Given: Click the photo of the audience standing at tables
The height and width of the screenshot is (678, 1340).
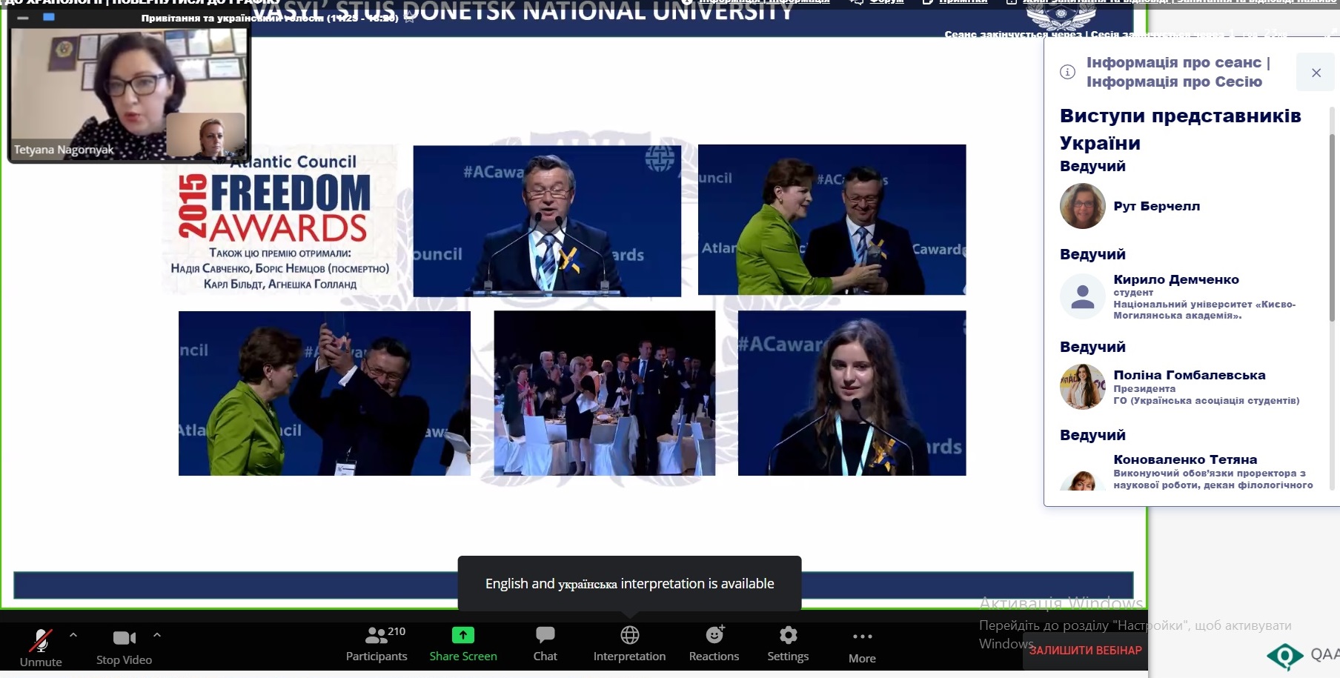Looking at the screenshot, I should [x=604, y=393].
